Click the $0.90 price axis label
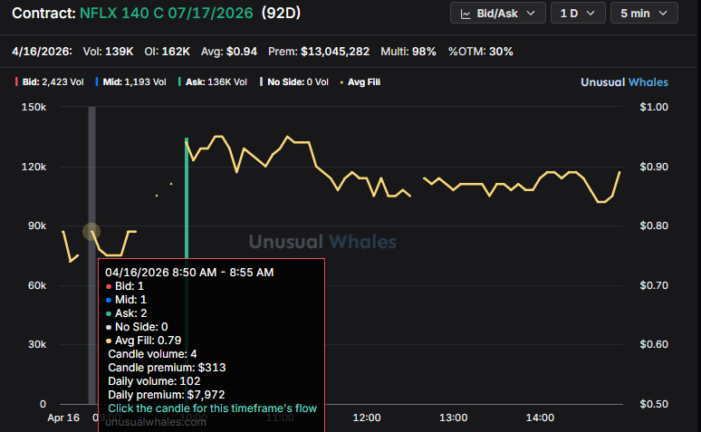This screenshot has width=701, height=432. [x=654, y=167]
